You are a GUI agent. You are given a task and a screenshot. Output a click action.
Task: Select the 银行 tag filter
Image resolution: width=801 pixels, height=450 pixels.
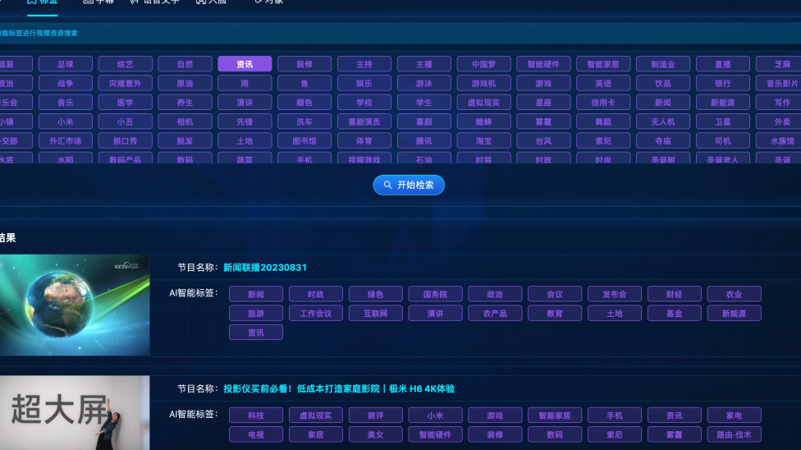(723, 83)
